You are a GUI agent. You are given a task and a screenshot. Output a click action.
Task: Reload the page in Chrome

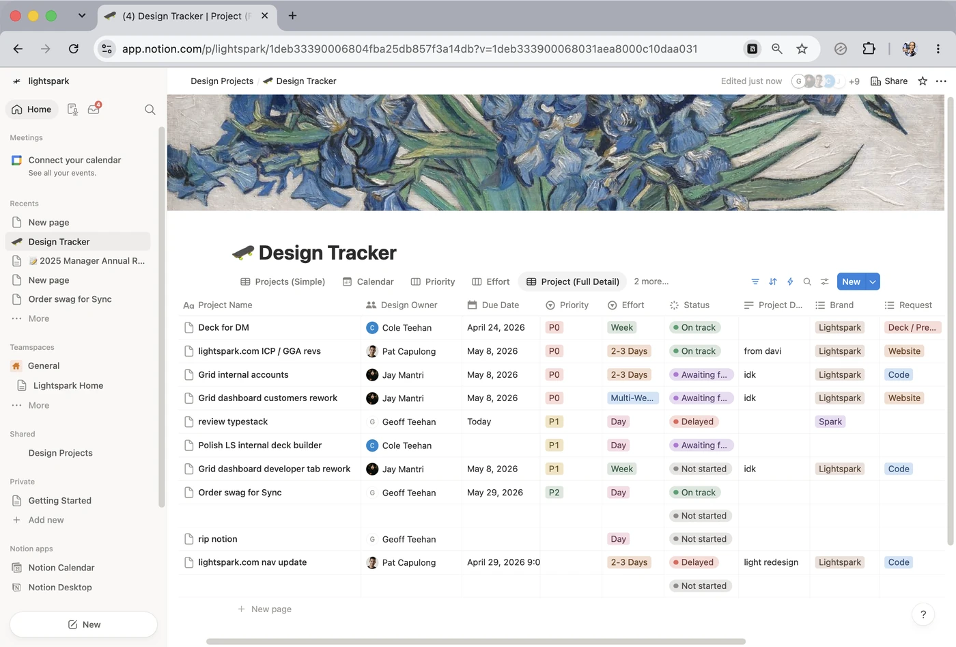click(x=74, y=49)
